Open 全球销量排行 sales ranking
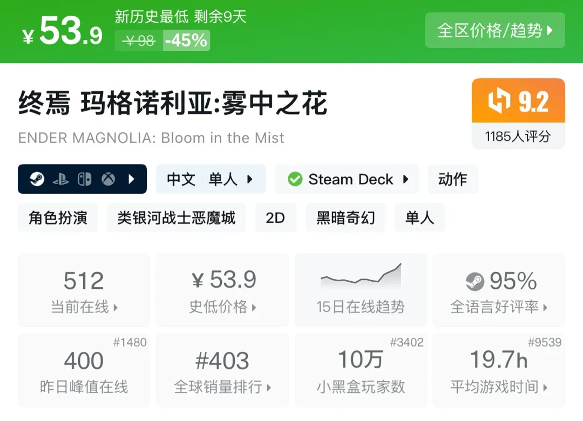 tap(222, 370)
